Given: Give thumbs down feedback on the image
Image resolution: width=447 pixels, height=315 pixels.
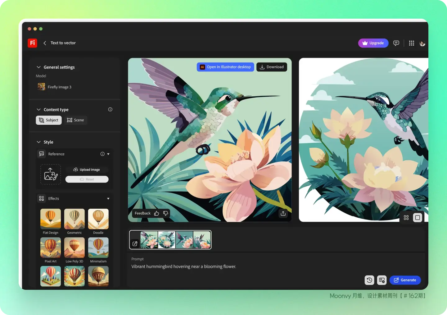Looking at the screenshot, I should click(x=165, y=213).
